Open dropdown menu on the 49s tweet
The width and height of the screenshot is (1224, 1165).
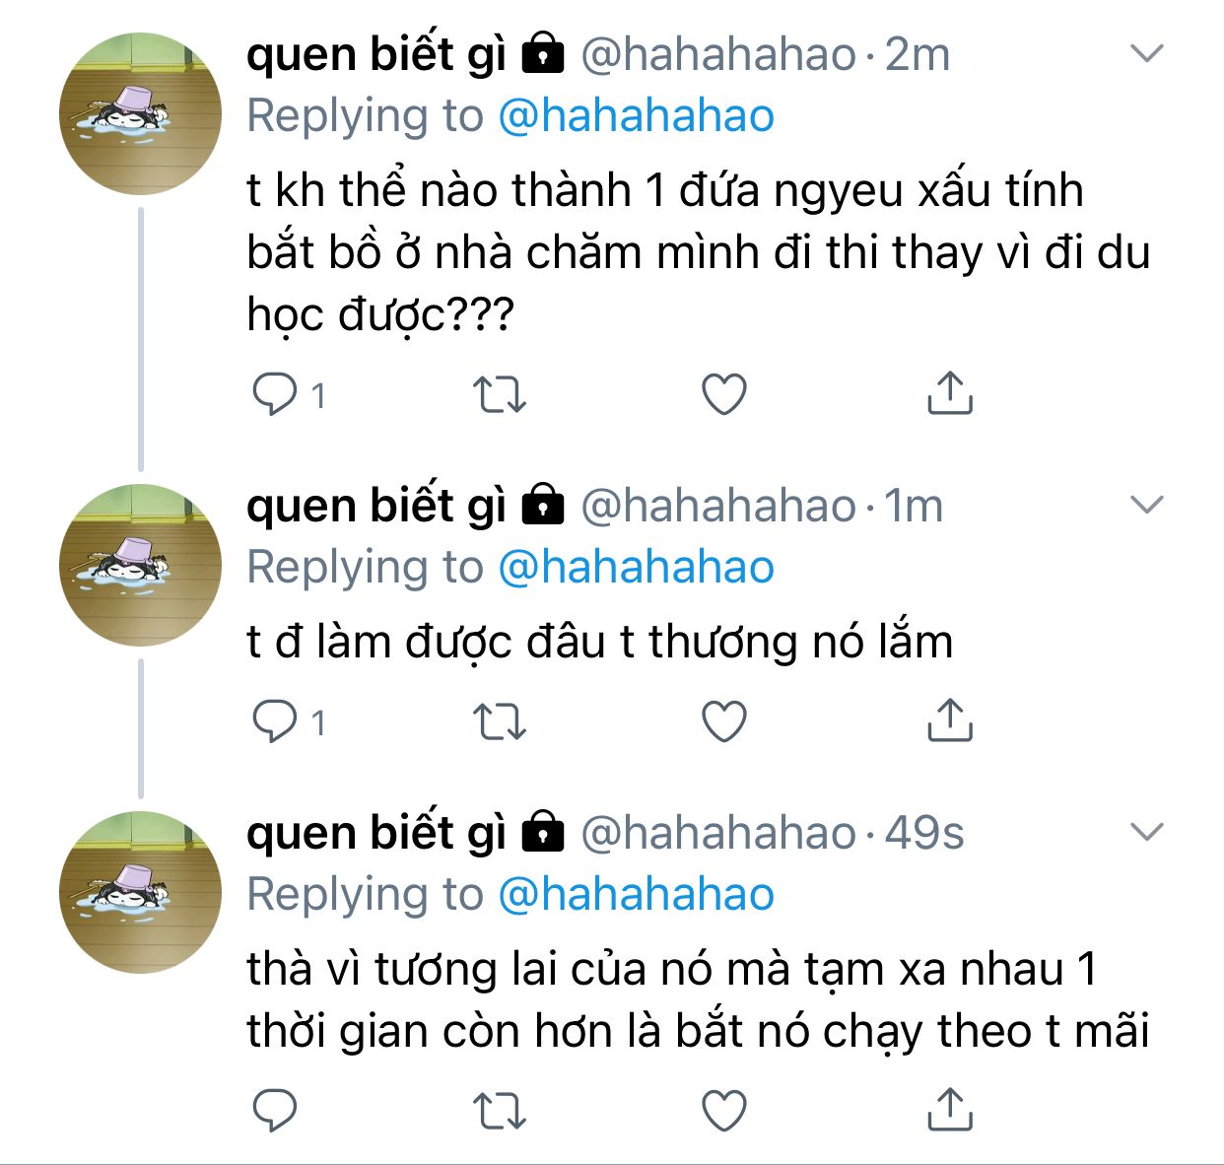[x=1147, y=833]
